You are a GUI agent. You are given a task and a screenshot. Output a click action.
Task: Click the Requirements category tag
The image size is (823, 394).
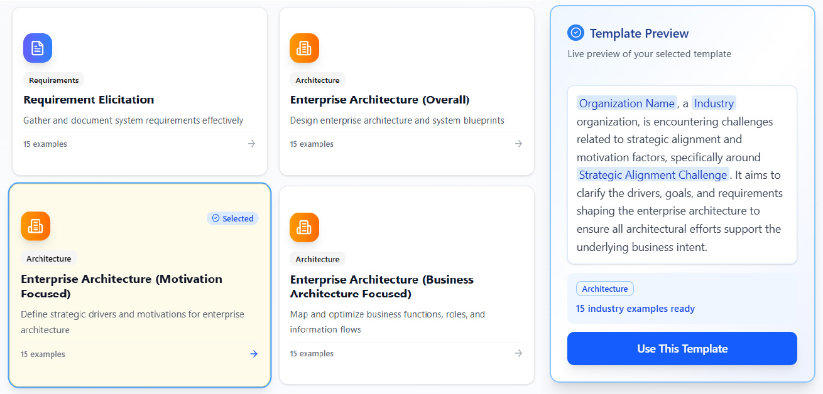[x=54, y=80]
